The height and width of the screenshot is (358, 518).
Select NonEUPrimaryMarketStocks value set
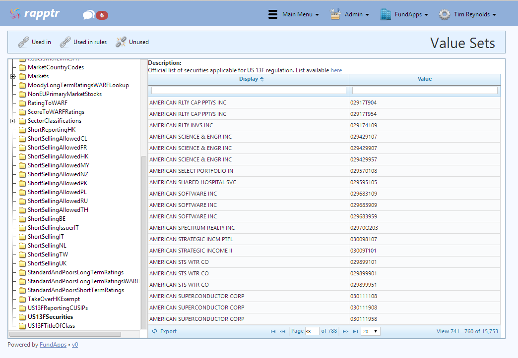tap(65, 94)
